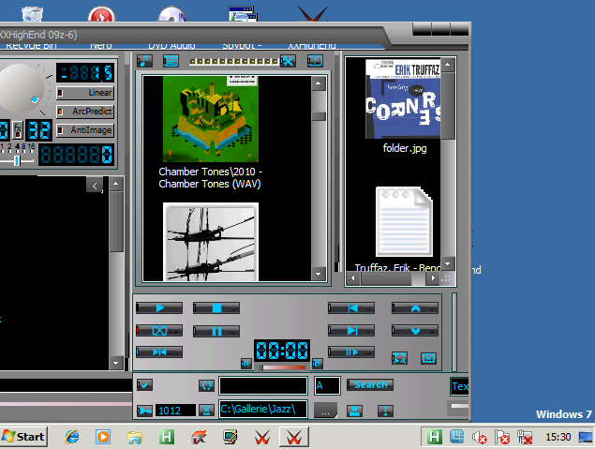Click the round volume knob
This screenshot has width=595, height=449.
21,88
